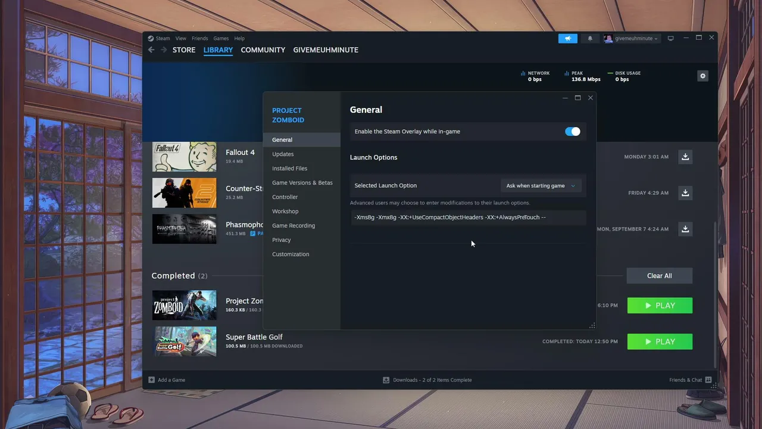Click the download icon for Phasmophobia
The width and height of the screenshot is (762, 429).
pyautogui.click(x=685, y=229)
